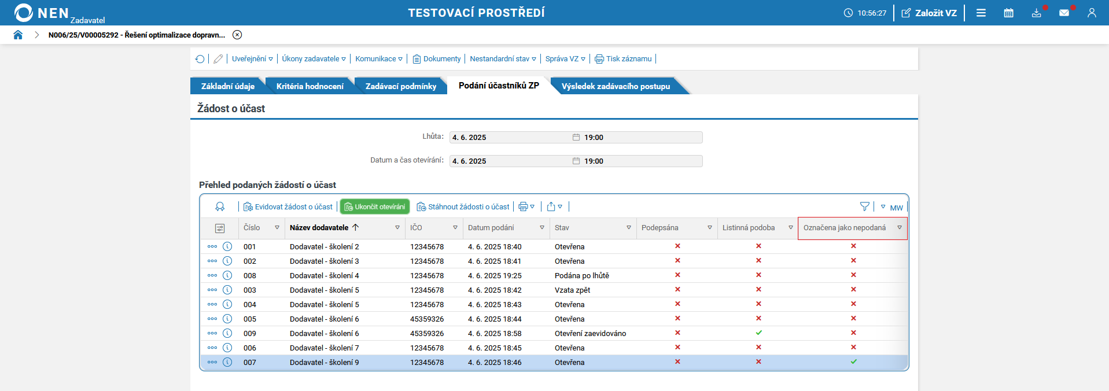Open filter arrow of Název dodavatele column
Screen dimensions: 1109x391
point(397,228)
